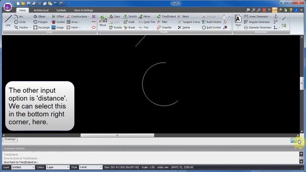Choose the Polygon tool

[40, 22]
